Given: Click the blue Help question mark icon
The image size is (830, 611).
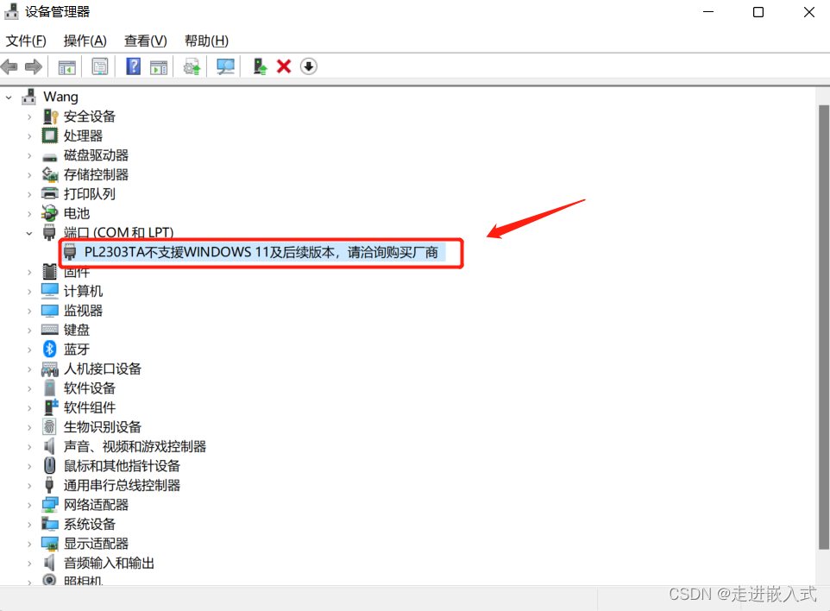Looking at the screenshot, I should click(x=134, y=66).
